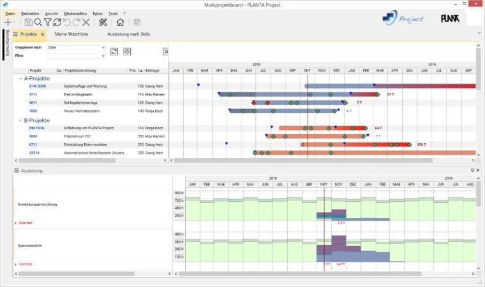Collapse the B-Projekte group
This screenshot has height=287, width=485.
[20, 120]
